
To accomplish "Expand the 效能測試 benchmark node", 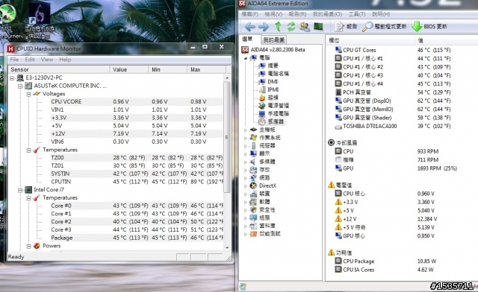I will coord(246,234).
